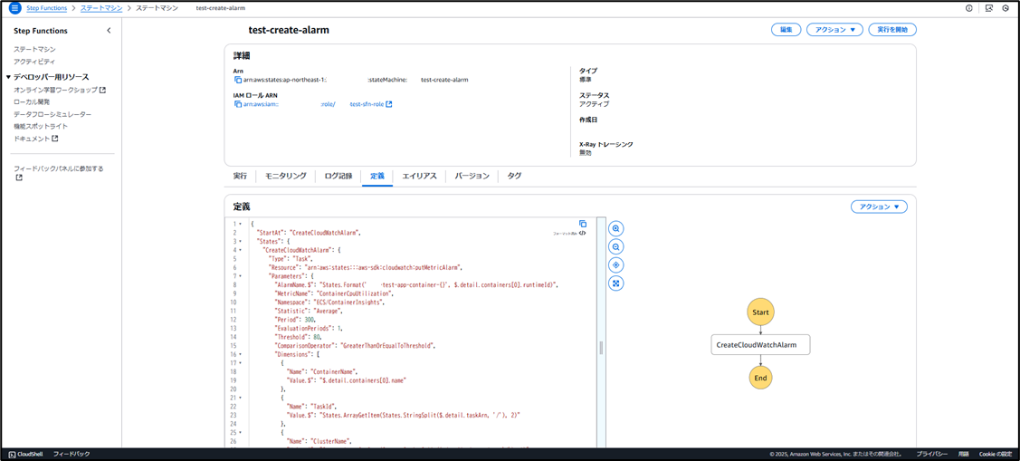Click the 編集 button
1020x461 pixels.
pyautogui.click(x=786, y=30)
